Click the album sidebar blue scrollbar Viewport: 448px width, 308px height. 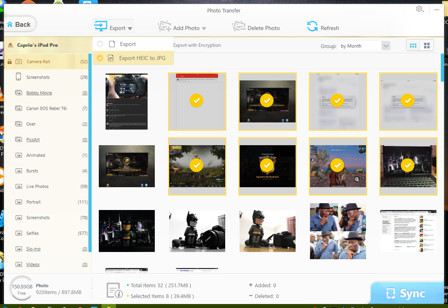pyautogui.click(x=90, y=153)
